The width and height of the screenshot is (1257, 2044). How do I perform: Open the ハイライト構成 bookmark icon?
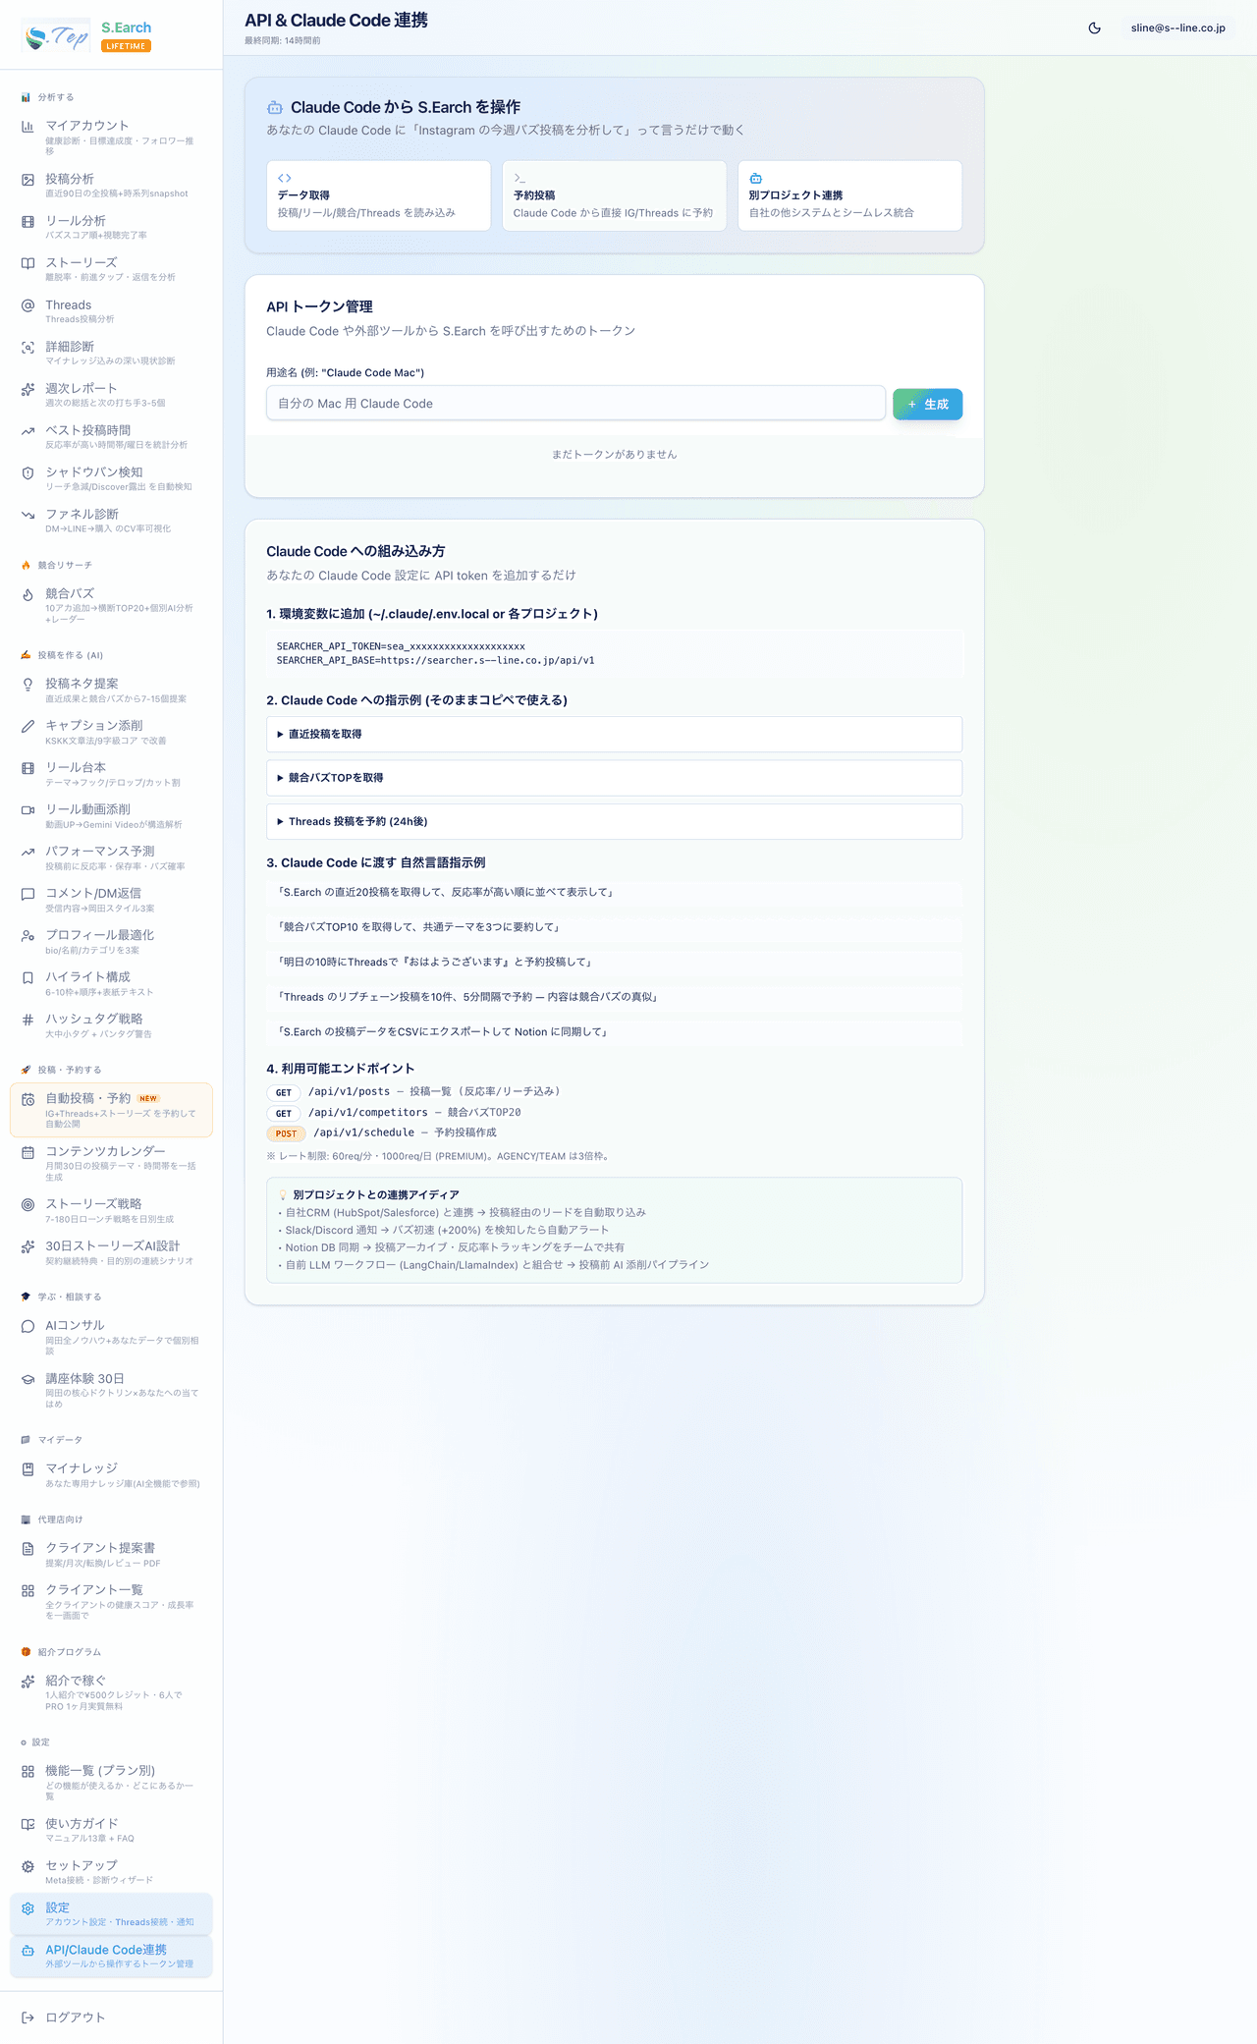coord(27,977)
